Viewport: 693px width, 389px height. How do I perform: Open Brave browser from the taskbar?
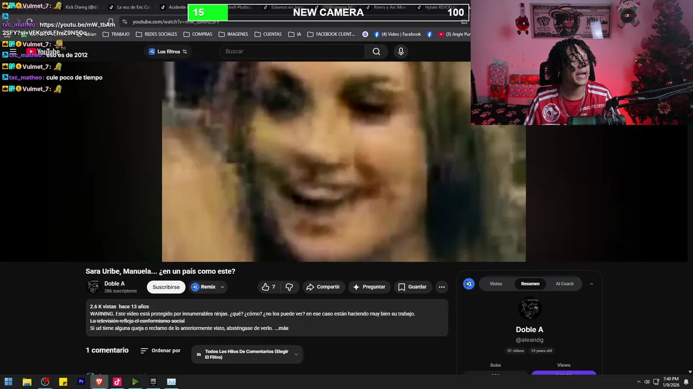pos(99,381)
